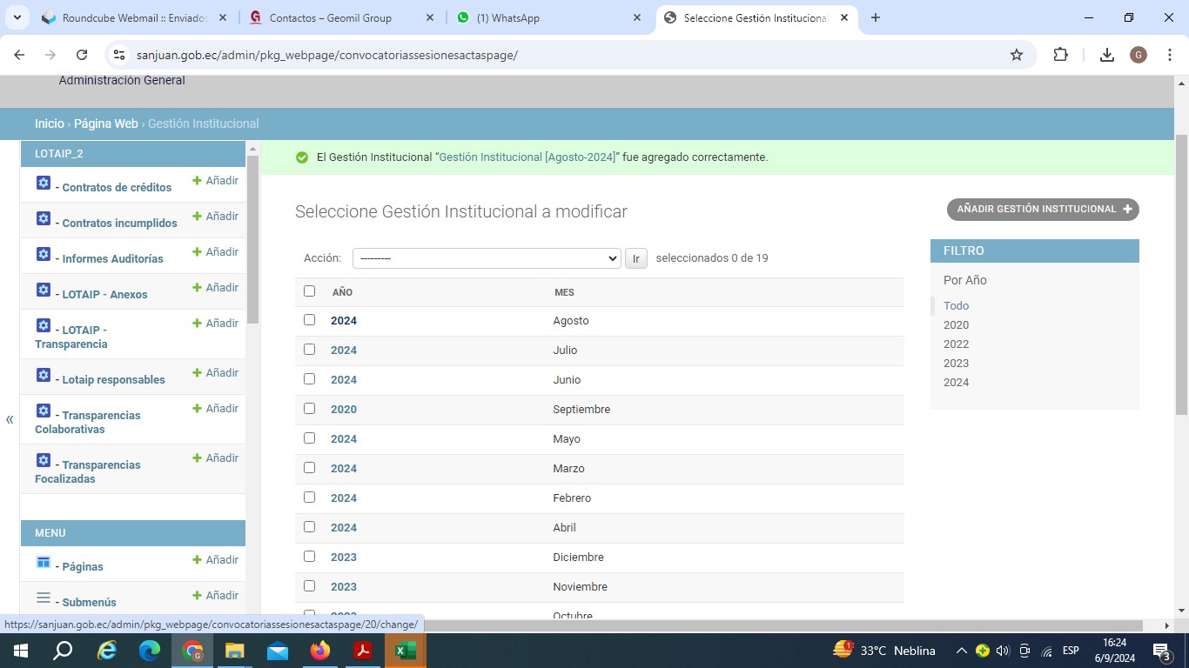The width and height of the screenshot is (1189, 668).
Task: Show hidden system tray icons chevron
Action: [961, 651]
